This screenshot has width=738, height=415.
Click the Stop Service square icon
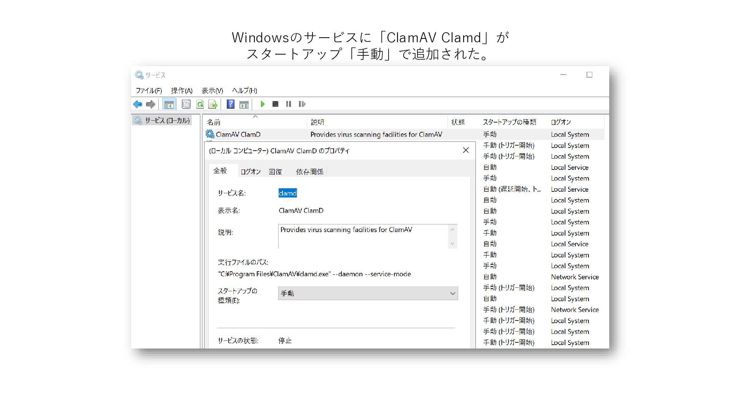point(275,104)
